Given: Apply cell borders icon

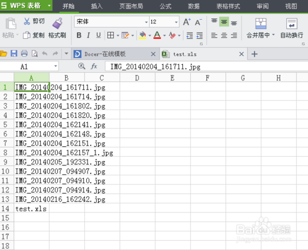Looking at the screenshot, I should click(x=110, y=35).
